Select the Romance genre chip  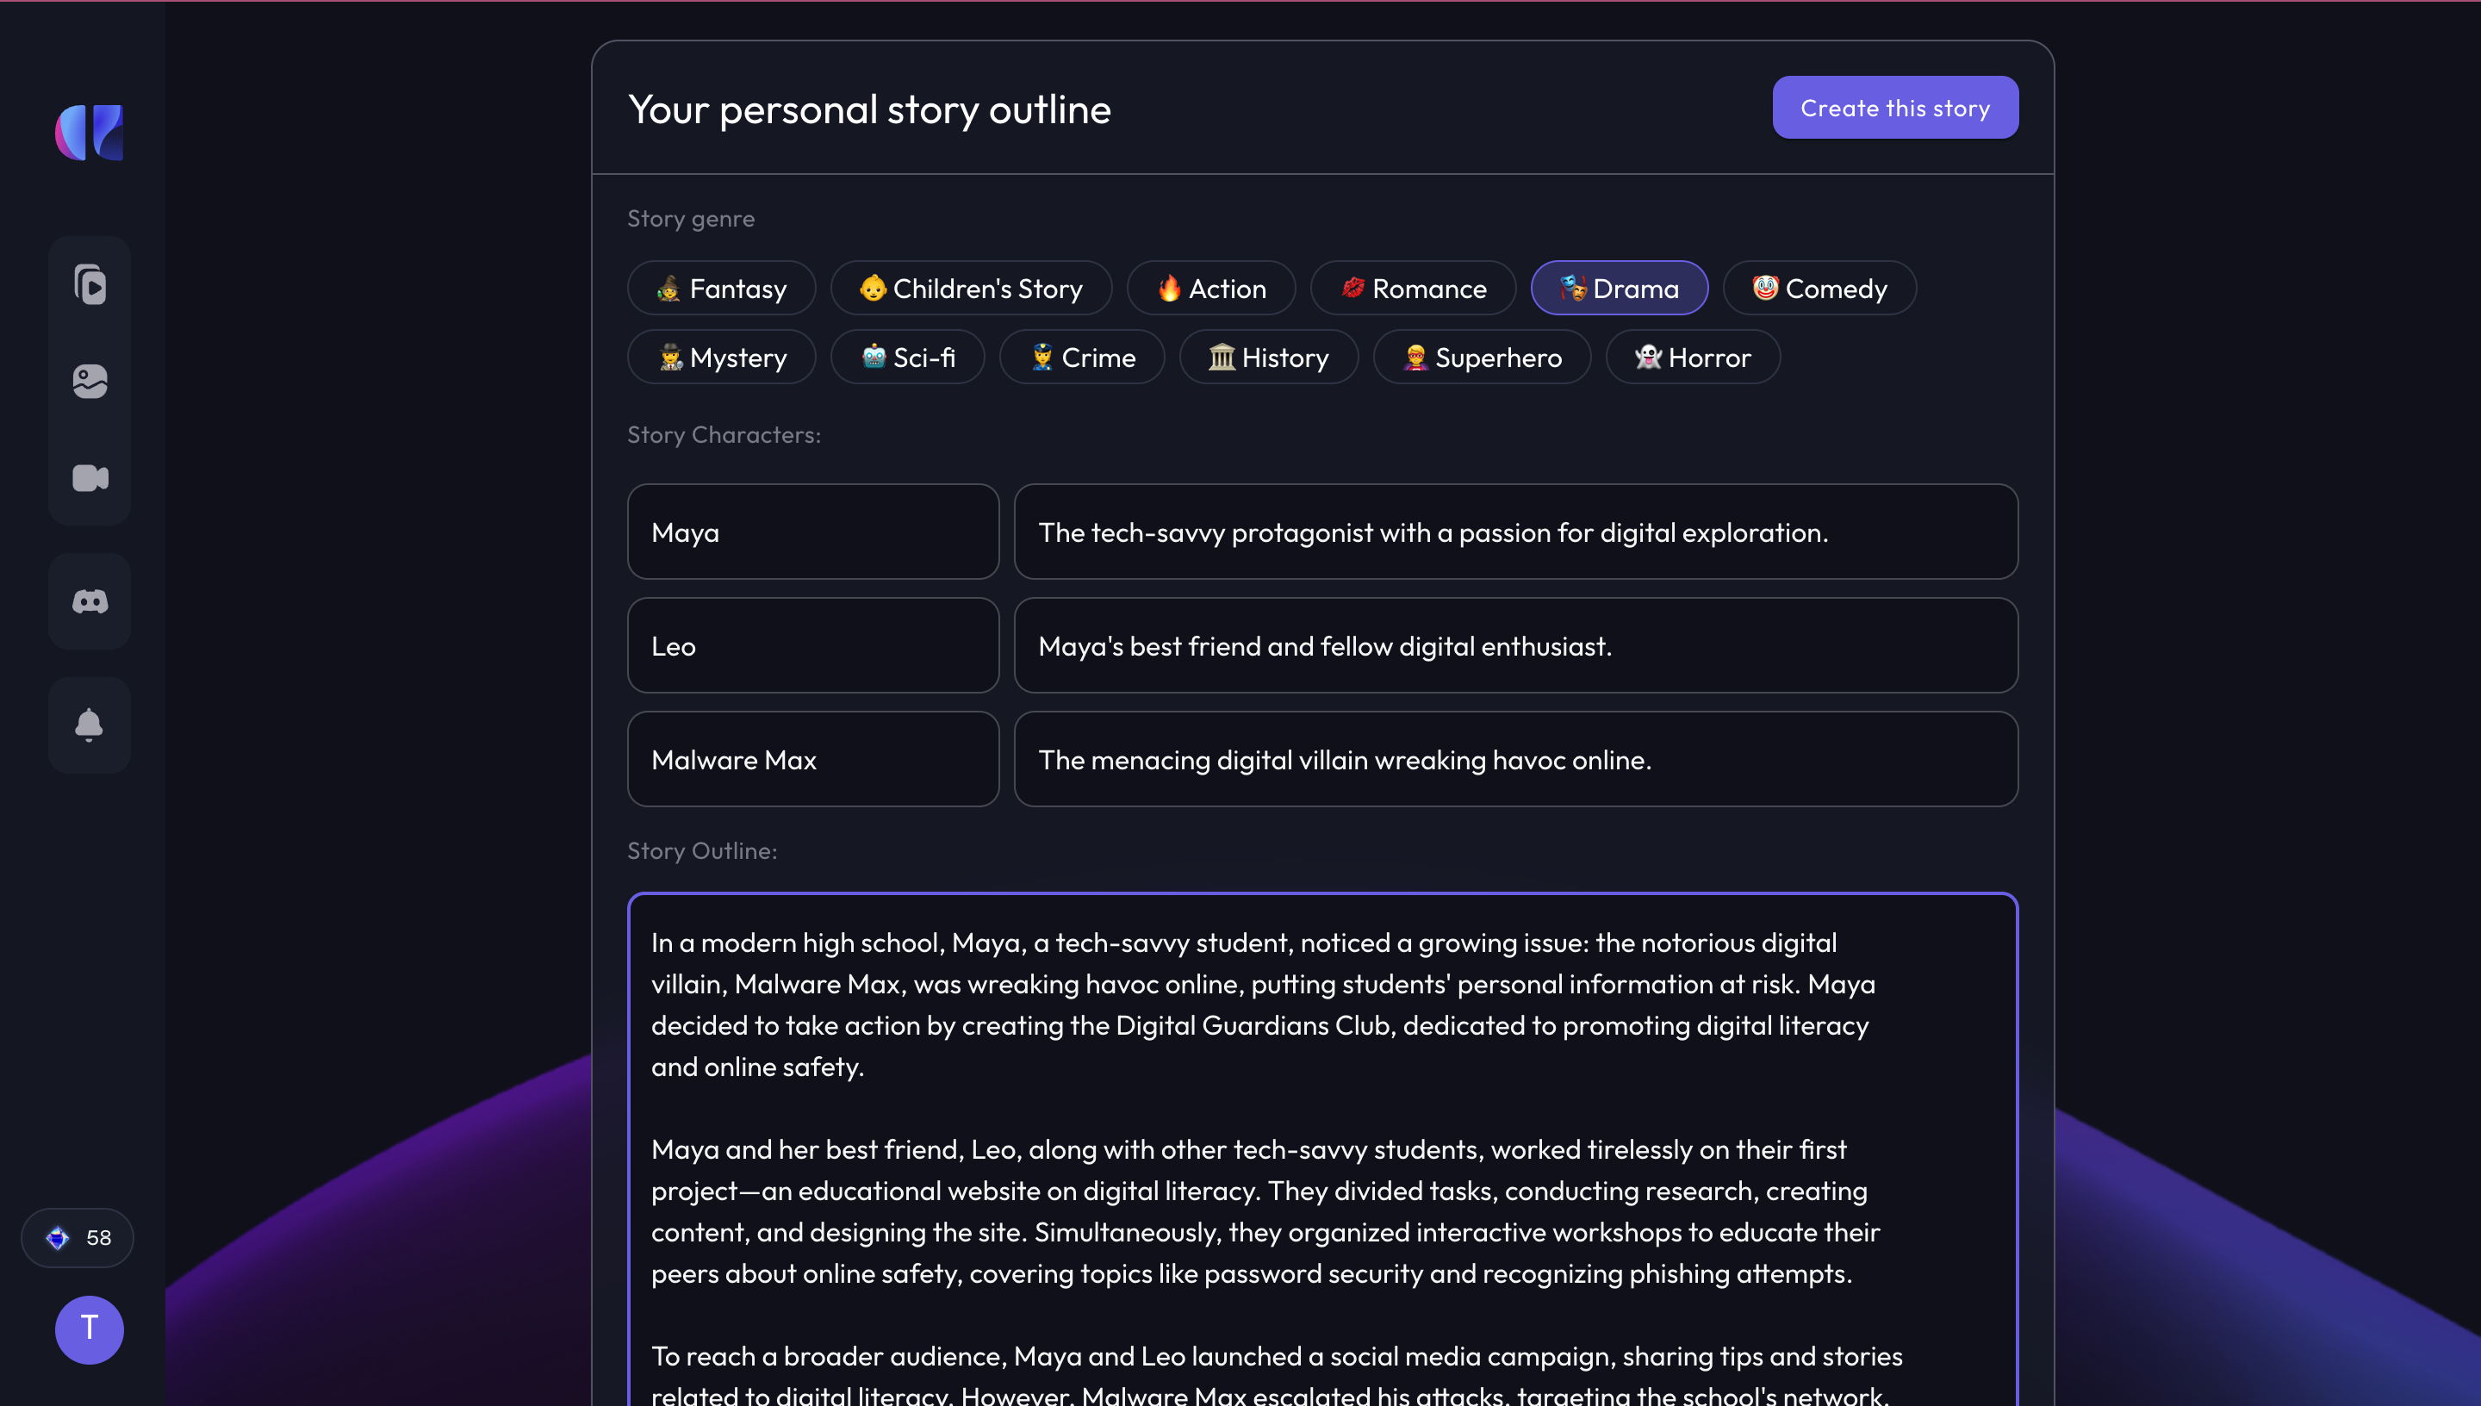click(1414, 288)
